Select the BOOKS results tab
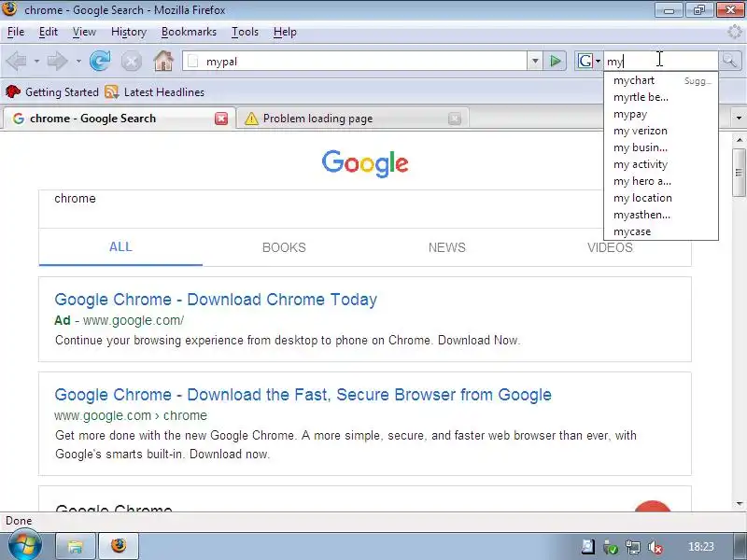747x560 pixels. point(284,247)
